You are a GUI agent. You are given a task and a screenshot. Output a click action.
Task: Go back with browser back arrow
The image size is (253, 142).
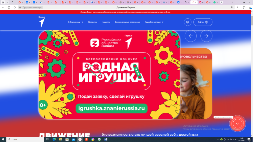tap(3, 7)
